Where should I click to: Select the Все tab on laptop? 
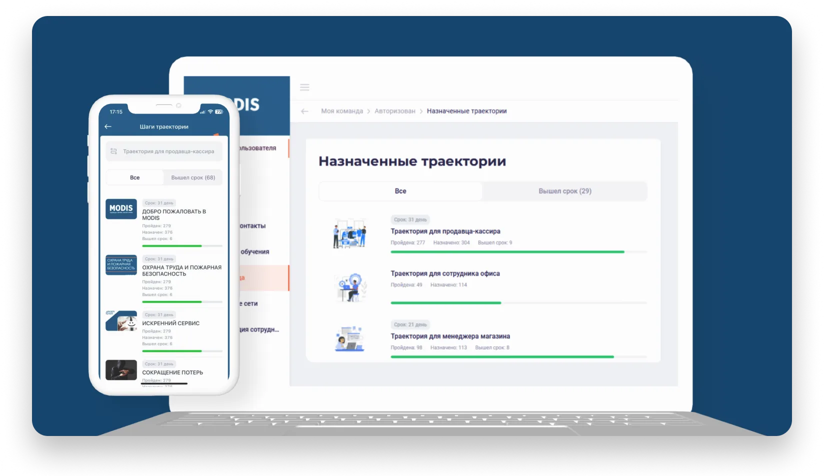[400, 191]
